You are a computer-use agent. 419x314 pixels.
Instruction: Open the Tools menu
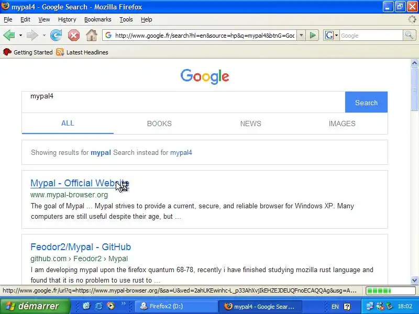pyautogui.click(x=126, y=19)
